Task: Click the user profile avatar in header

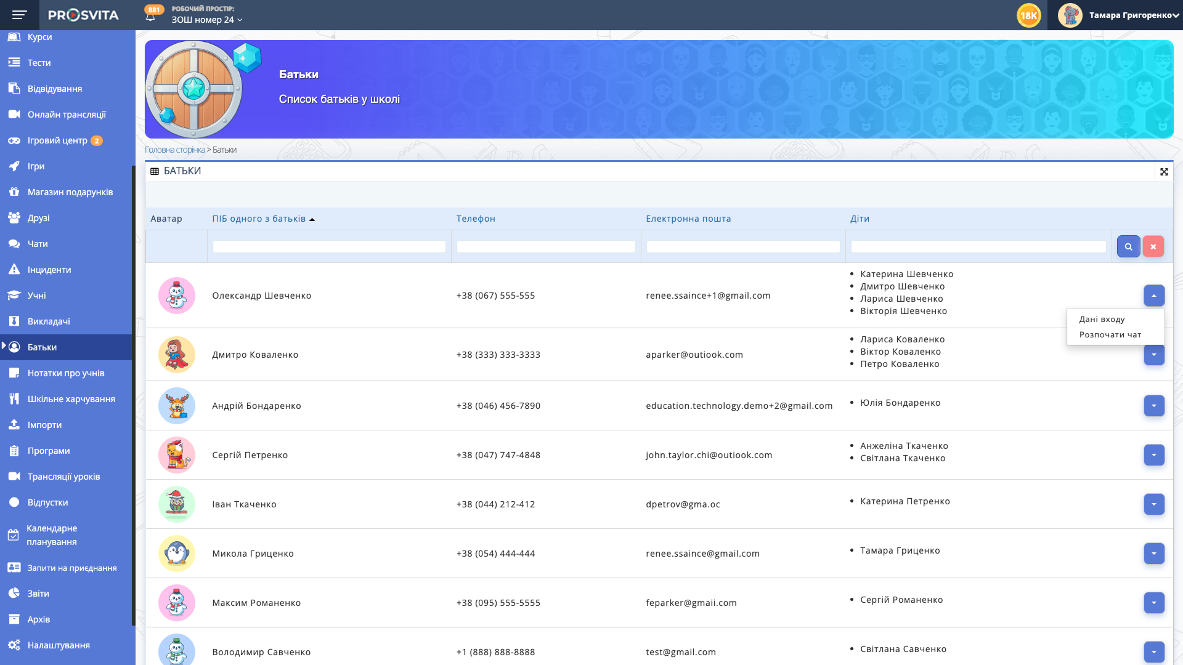Action: pos(1070,15)
